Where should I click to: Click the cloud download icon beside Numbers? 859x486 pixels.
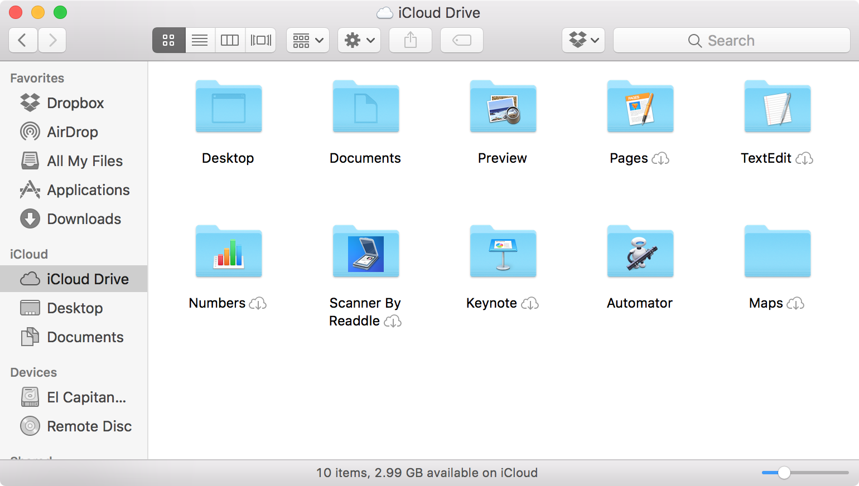(258, 304)
